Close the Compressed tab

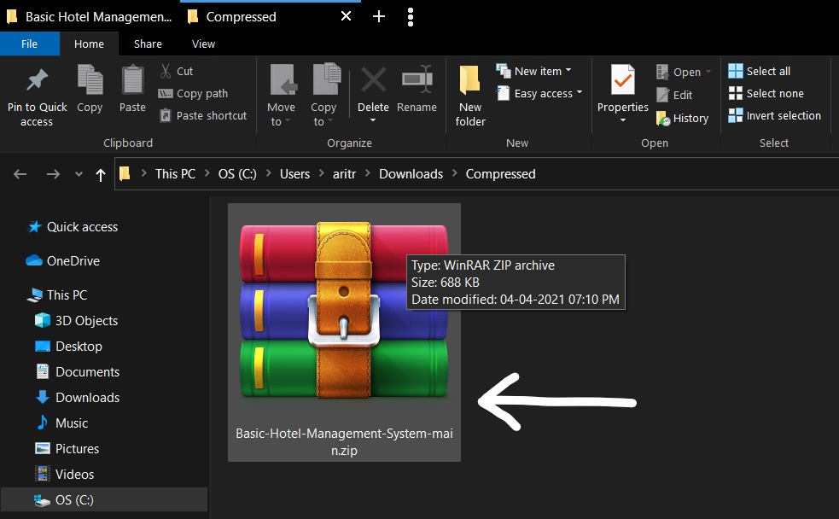(x=346, y=16)
